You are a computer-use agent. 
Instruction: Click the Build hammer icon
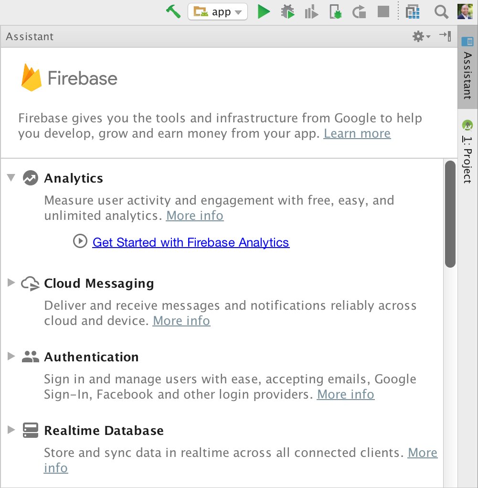173,11
